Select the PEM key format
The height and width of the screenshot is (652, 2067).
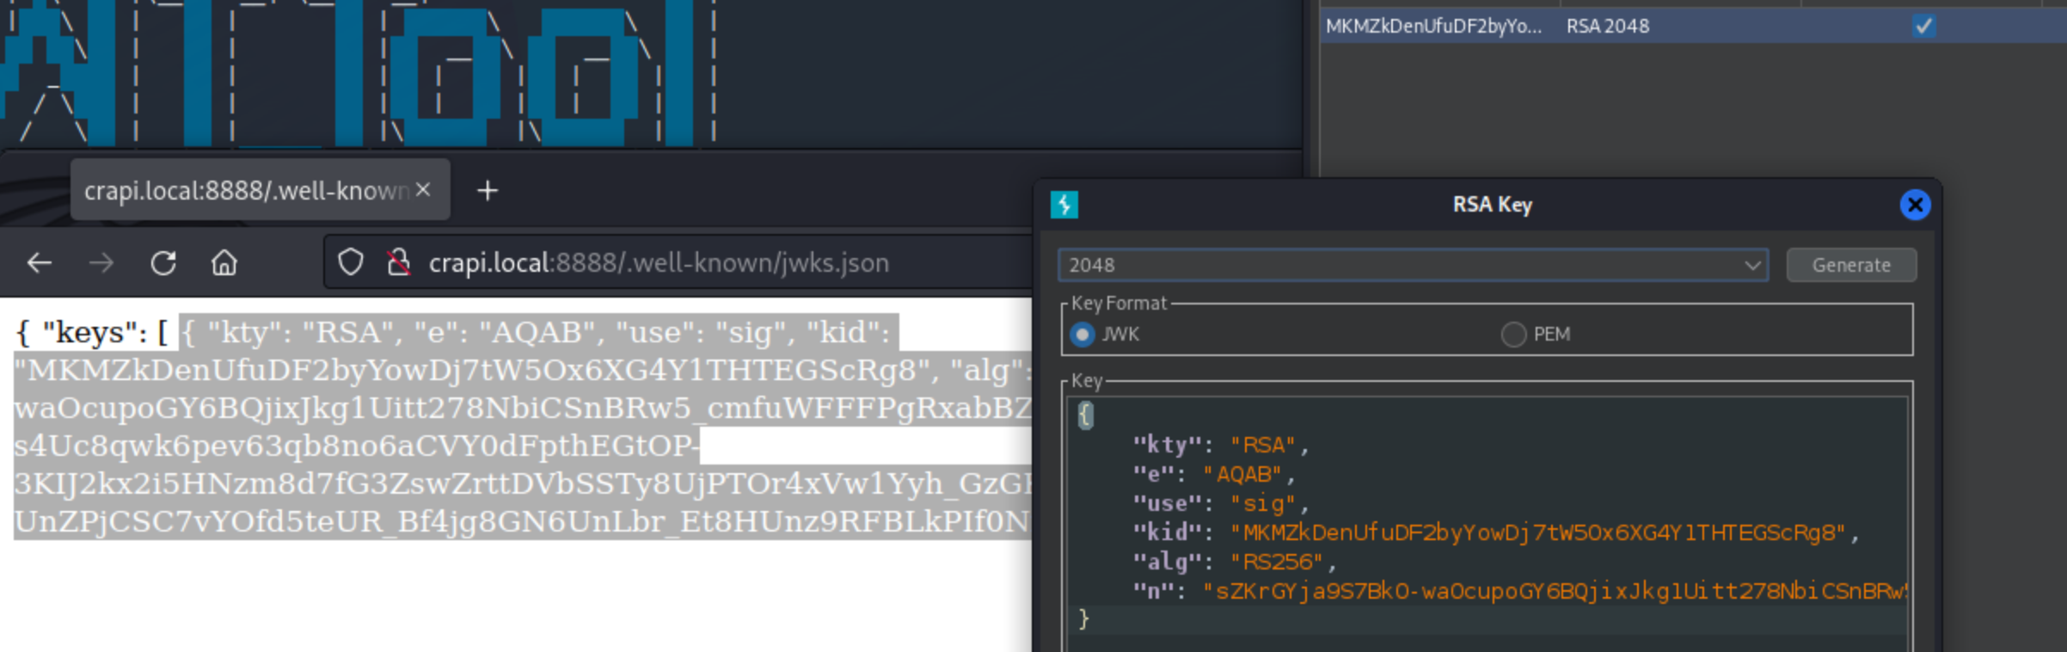[1513, 334]
